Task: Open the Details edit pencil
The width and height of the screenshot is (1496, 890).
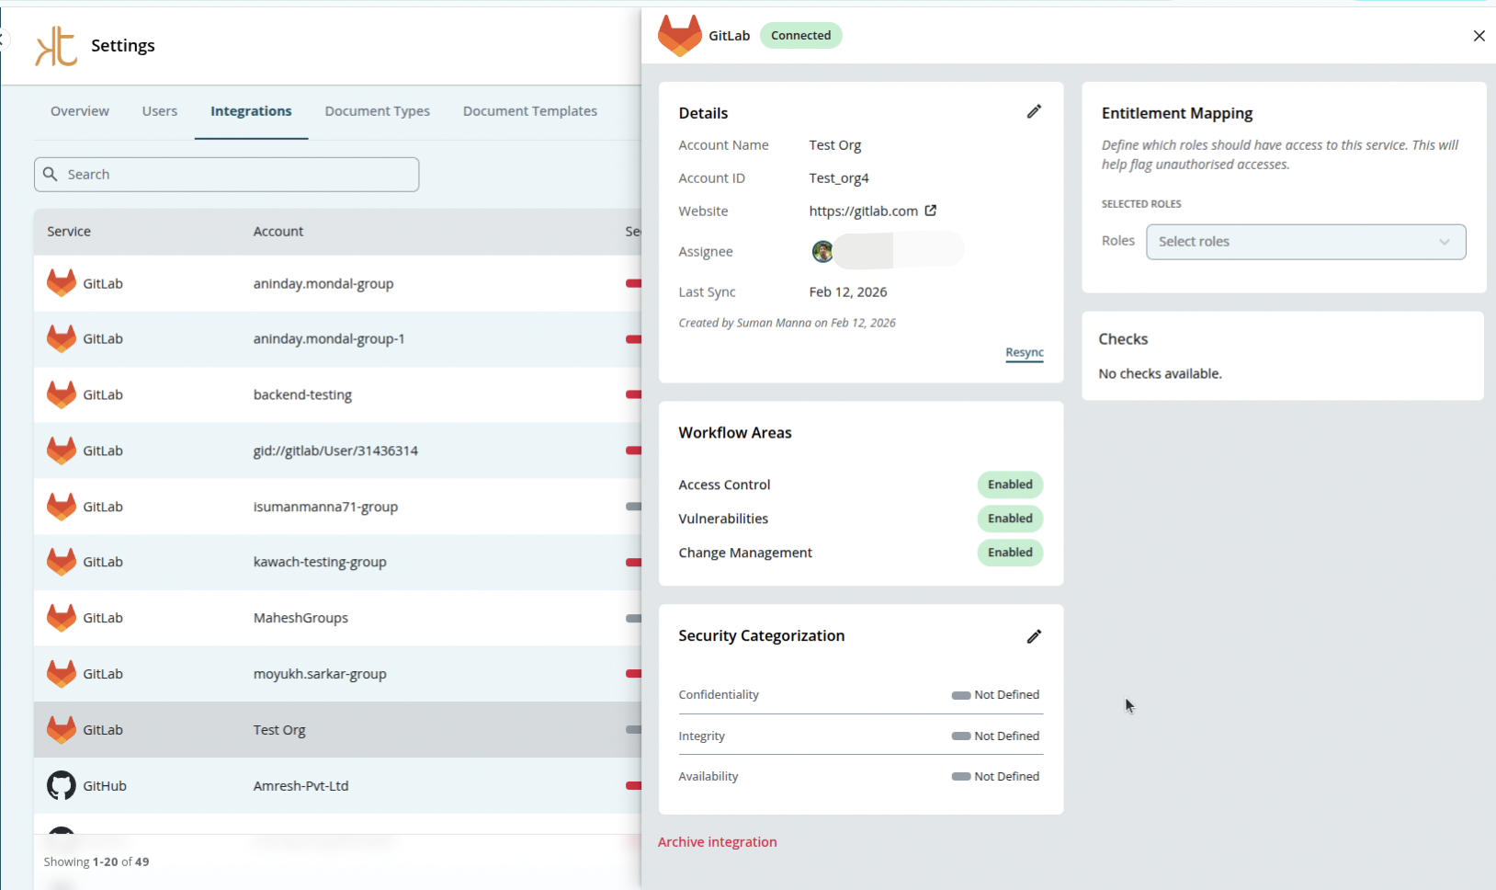Action: click(x=1034, y=110)
